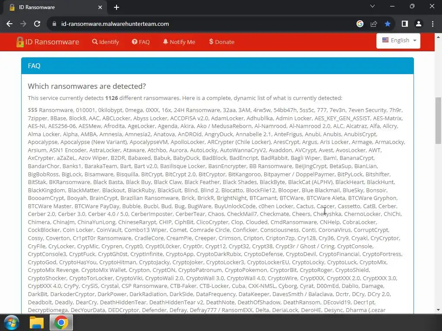Screen dimensions: 442x331
Task: Select the ID Ransomware tab
Action: [x=54, y=7]
